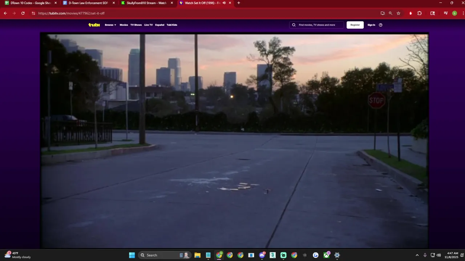Click the Tubi logo
Image resolution: width=465 pixels, height=261 pixels.
(x=94, y=25)
